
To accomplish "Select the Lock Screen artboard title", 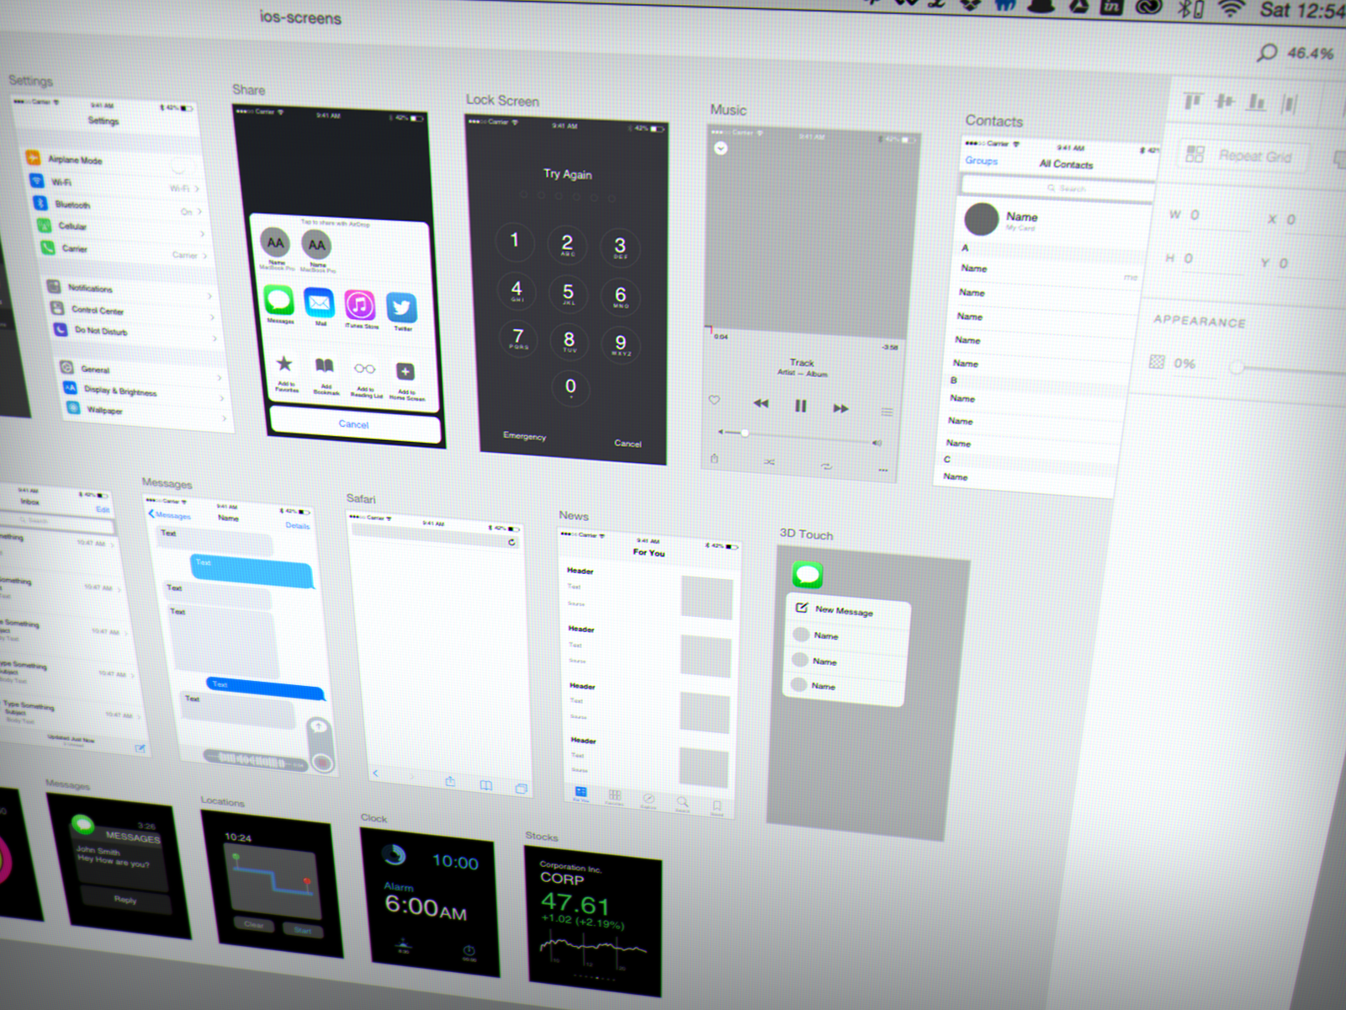I will (502, 101).
